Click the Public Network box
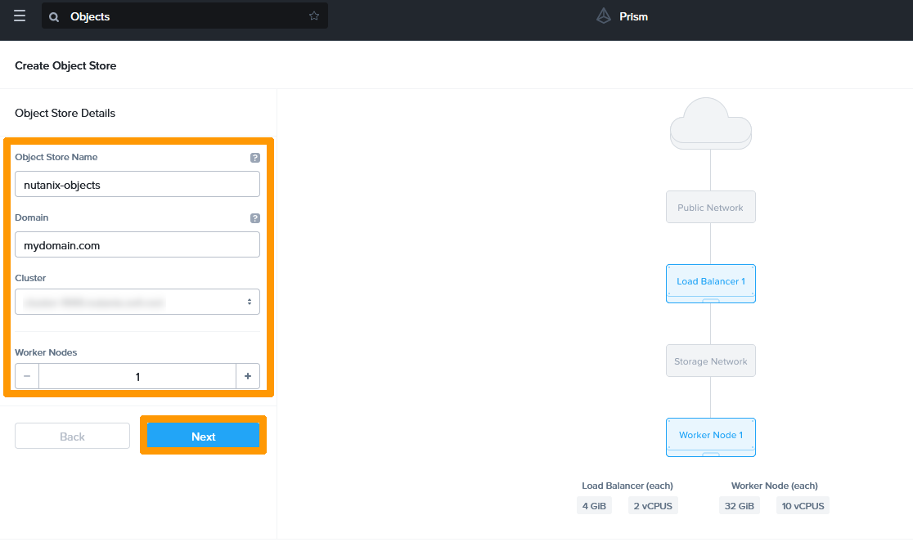 pyautogui.click(x=710, y=208)
